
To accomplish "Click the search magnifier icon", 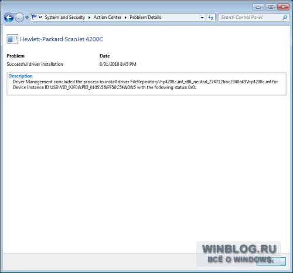I will (x=285, y=18).
